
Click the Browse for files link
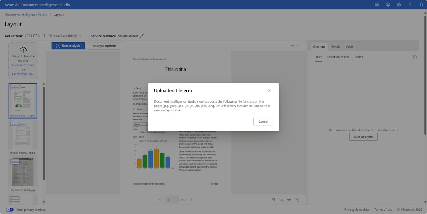(23, 65)
